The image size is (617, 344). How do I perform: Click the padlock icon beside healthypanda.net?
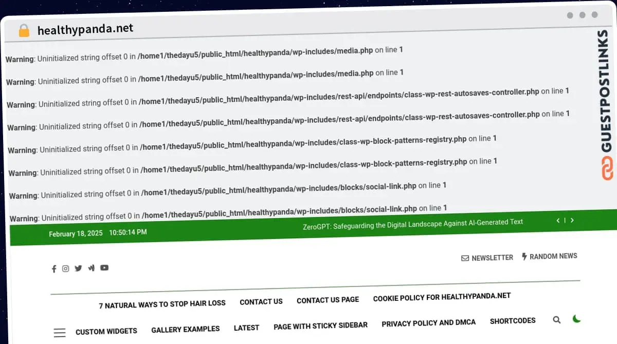24,30
